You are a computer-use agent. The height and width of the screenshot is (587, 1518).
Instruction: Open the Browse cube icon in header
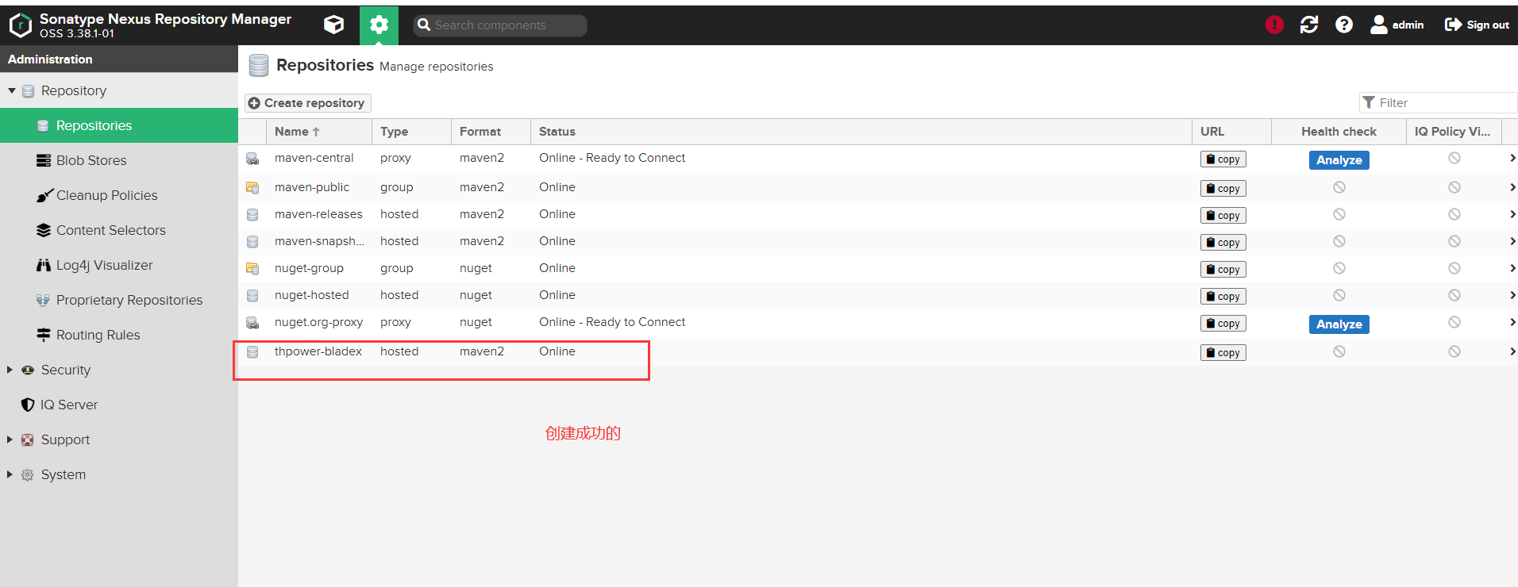[x=334, y=25]
